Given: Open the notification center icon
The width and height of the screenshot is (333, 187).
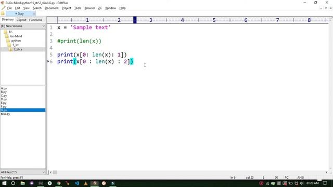Looking at the screenshot, I should click(x=325, y=183).
